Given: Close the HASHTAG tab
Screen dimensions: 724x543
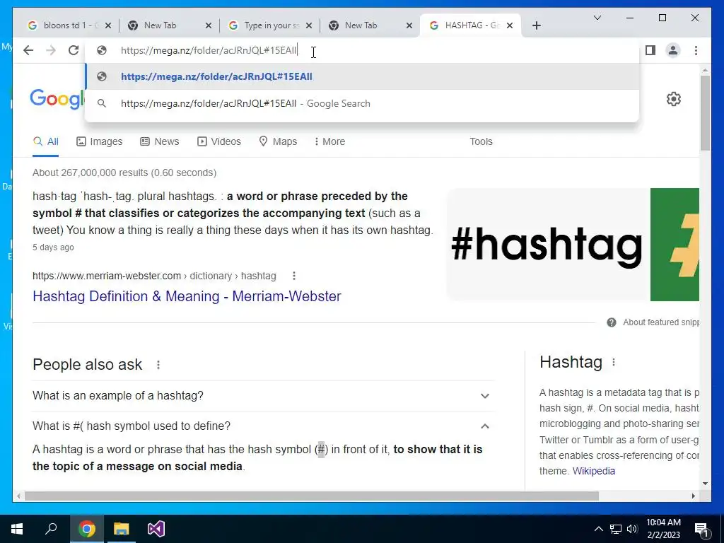Looking at the screenshot, I should coord(510,25).
